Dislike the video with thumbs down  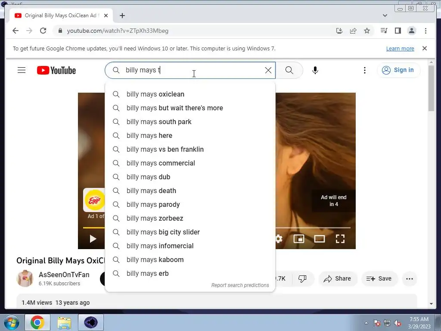(302, 279)
